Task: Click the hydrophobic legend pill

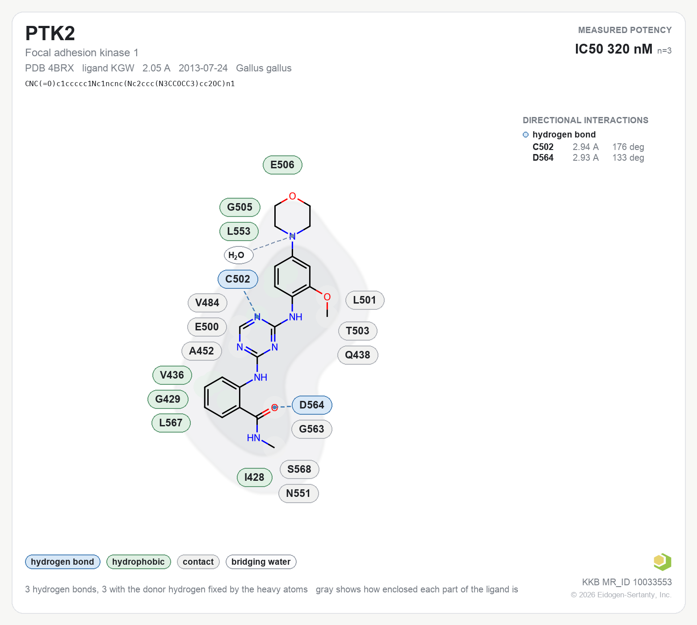Action: coord(139,562)
